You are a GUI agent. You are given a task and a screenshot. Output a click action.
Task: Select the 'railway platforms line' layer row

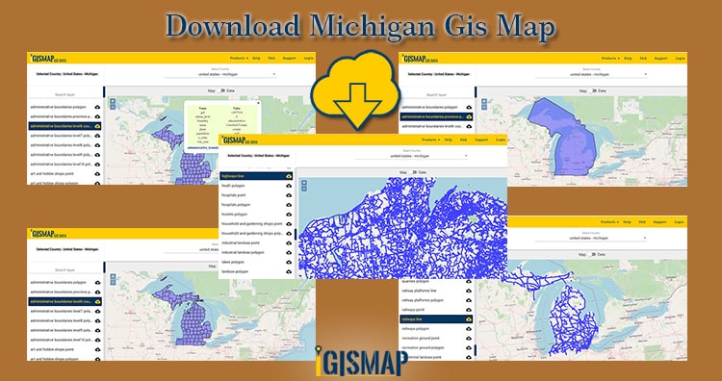coord(436,291)
